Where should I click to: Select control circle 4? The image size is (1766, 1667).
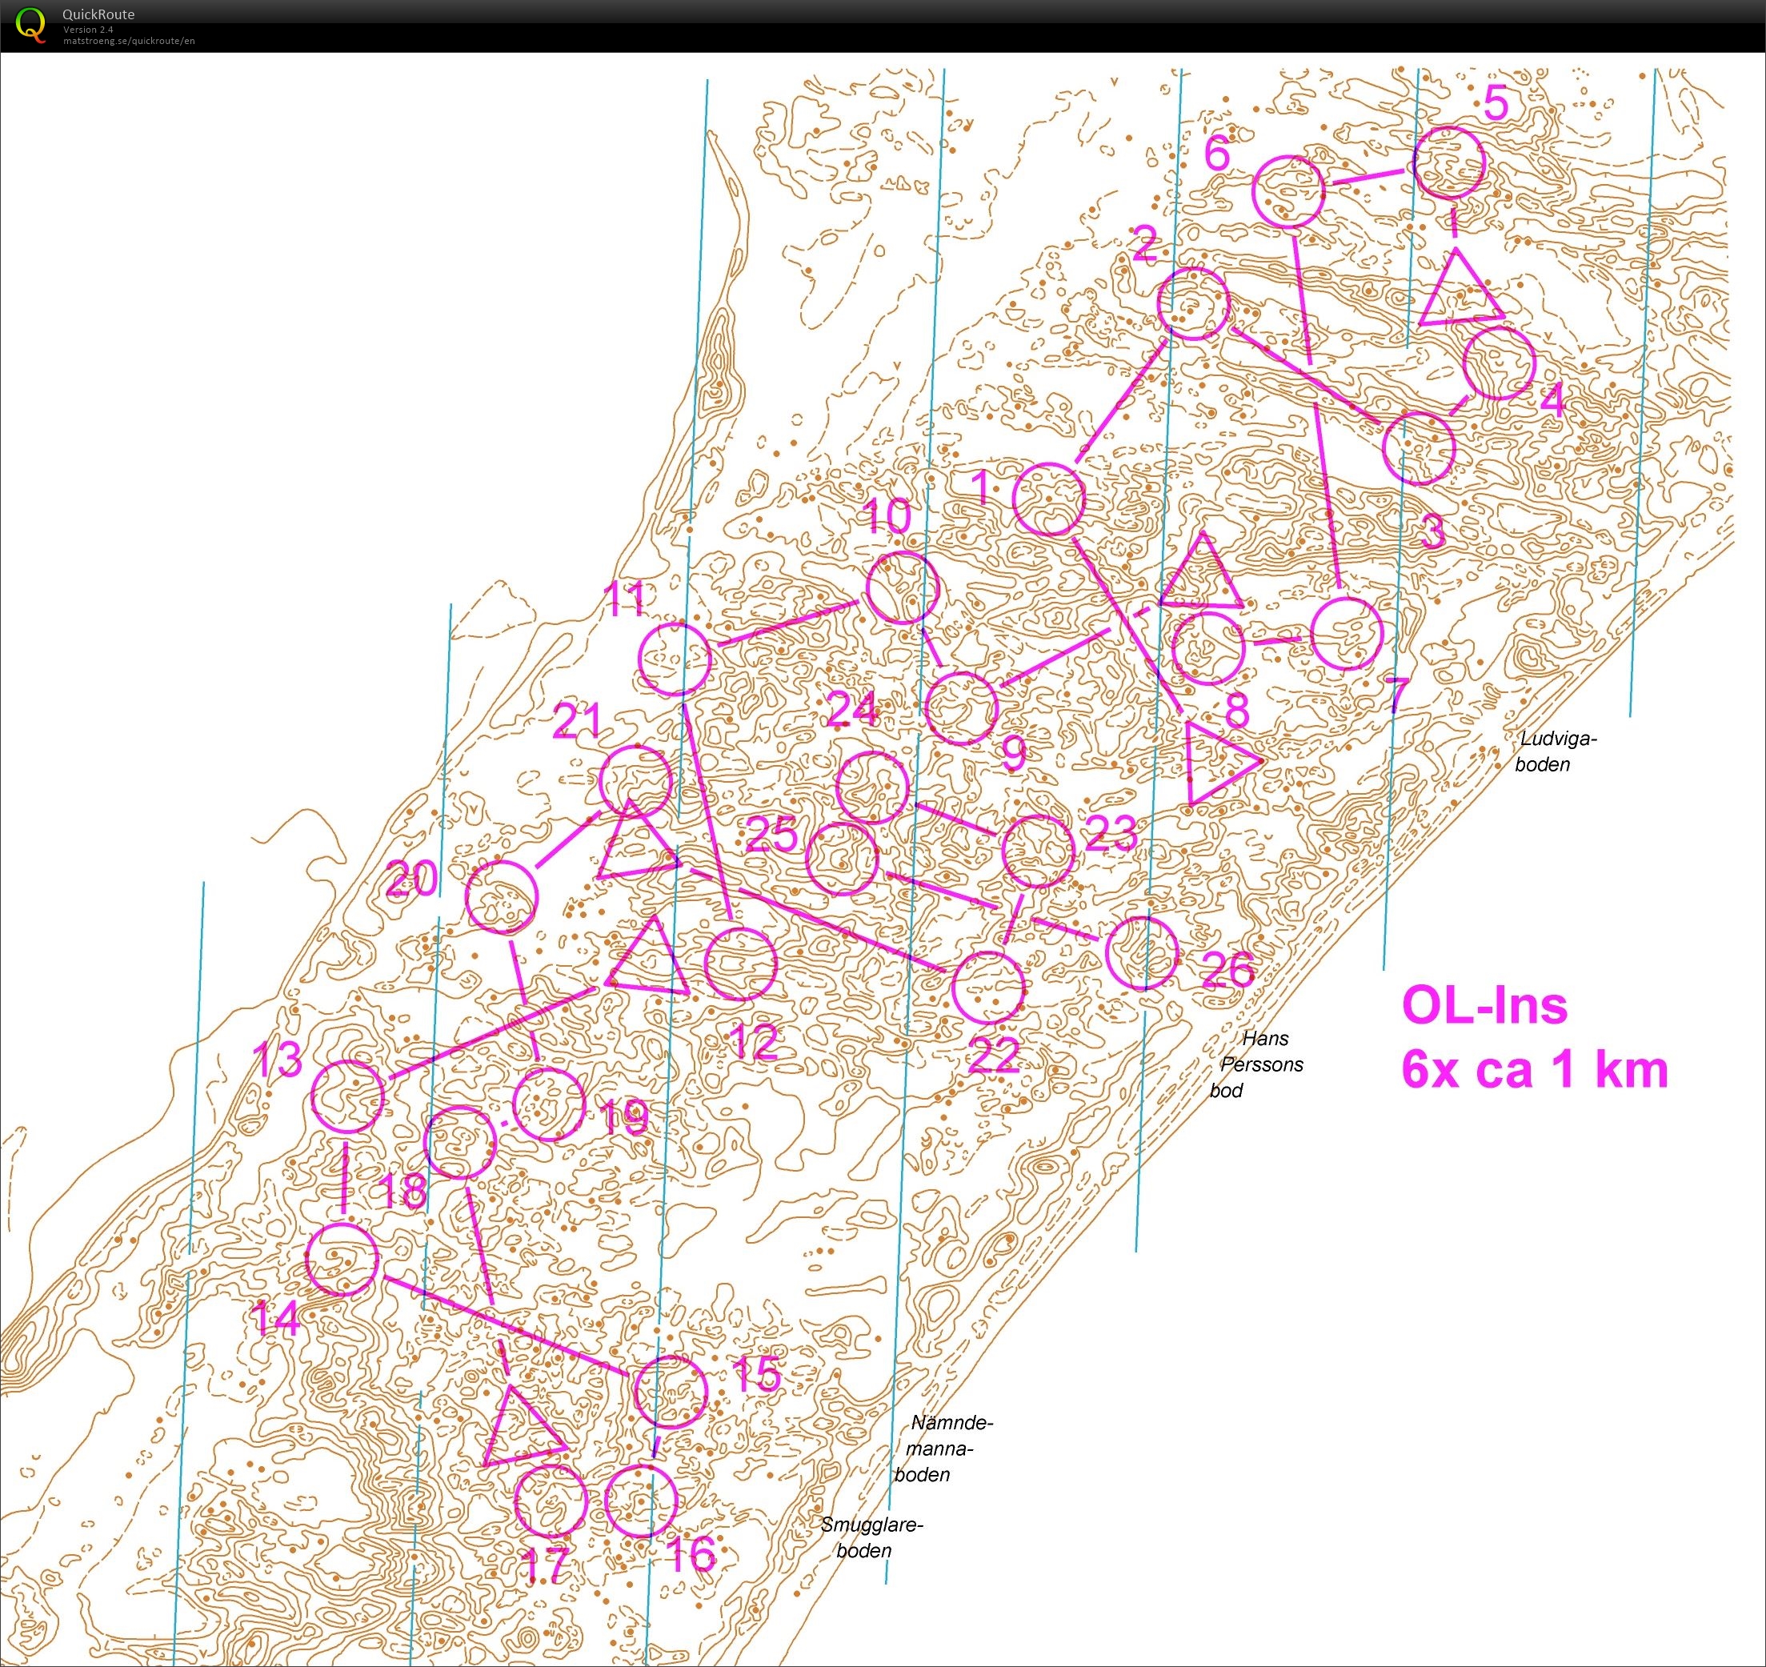pos(1499,363)
